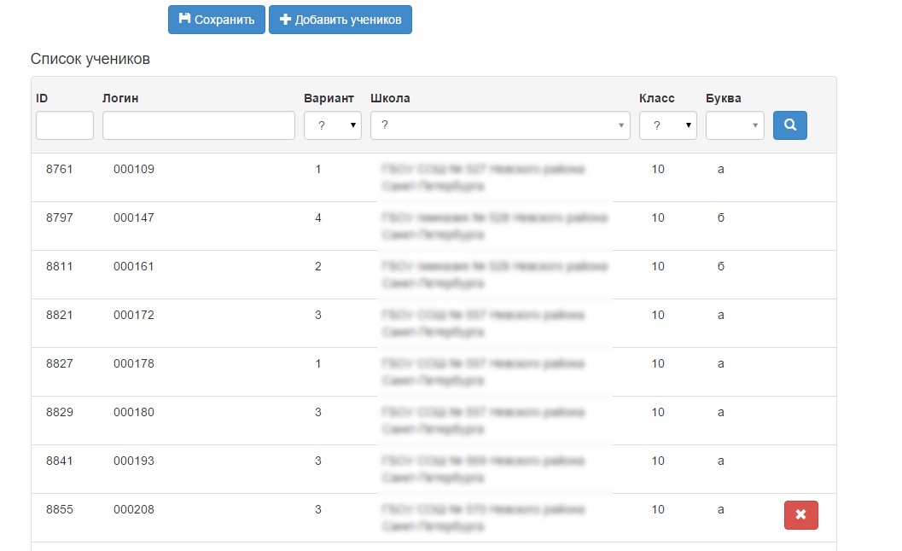Select ID cell 8811
The height and width of the screenshot is (551, 902).
[x=59, y=266]
